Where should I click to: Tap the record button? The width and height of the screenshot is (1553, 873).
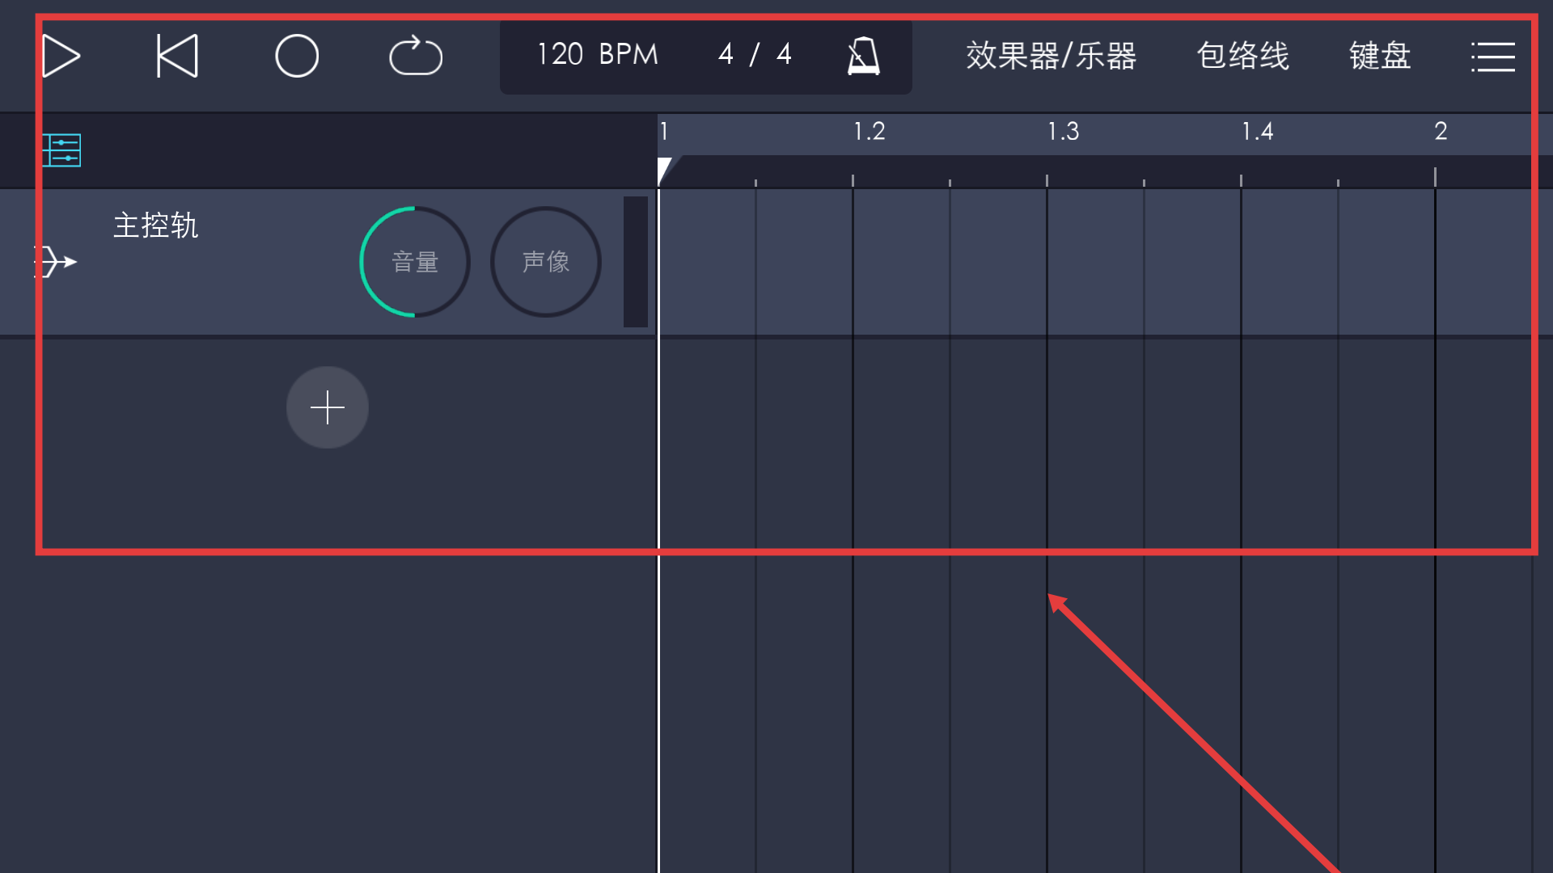pos(296,56)
